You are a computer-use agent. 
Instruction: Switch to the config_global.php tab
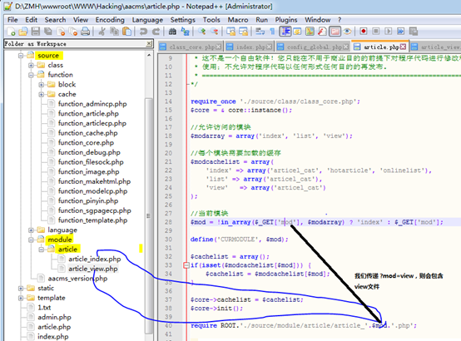coord(312,47)
